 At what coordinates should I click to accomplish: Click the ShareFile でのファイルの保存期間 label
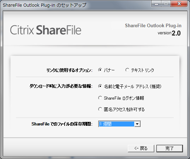pos(62,124)
